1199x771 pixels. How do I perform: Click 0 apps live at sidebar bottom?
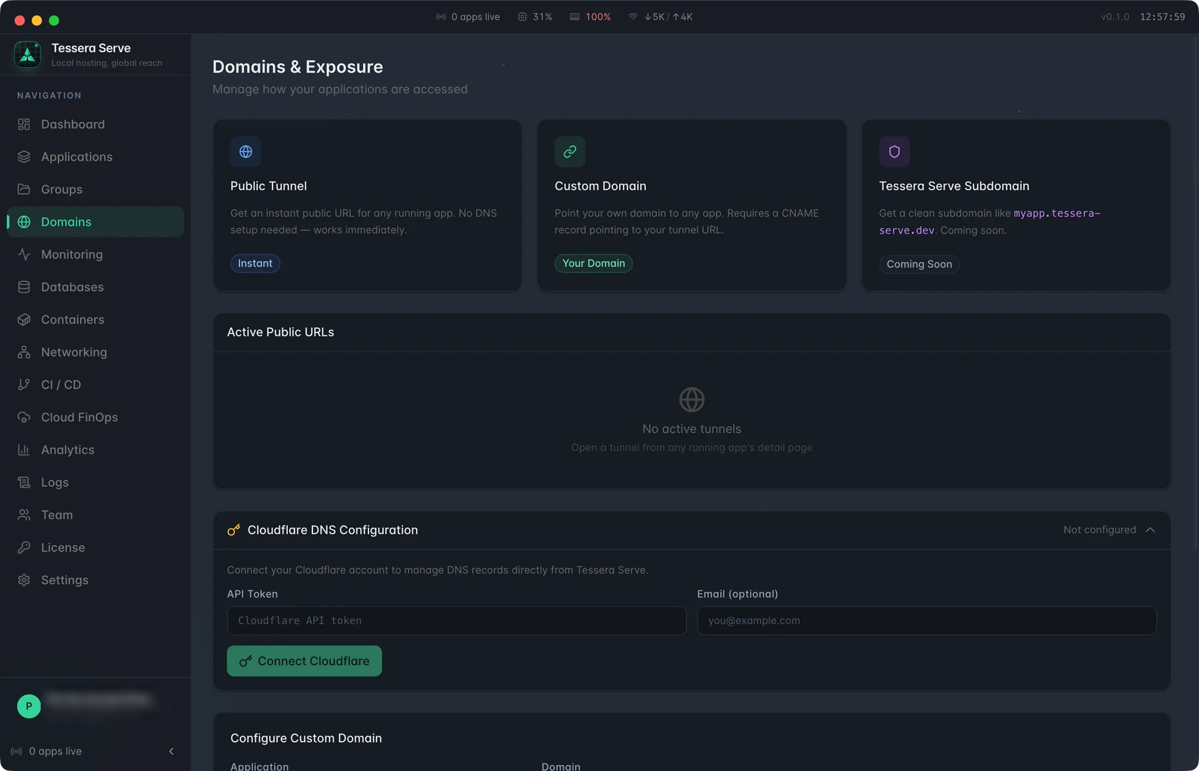tap(55, 751)
